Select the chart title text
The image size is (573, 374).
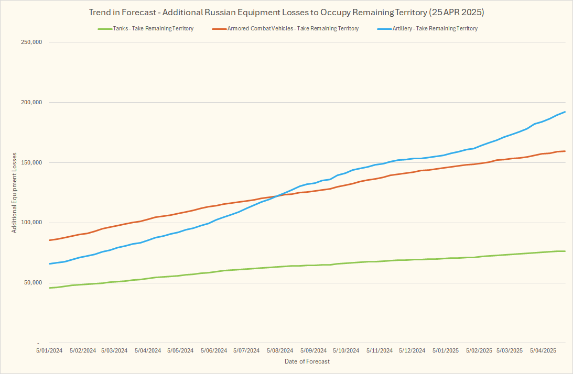pyautogui.click(x=286, y=12)
